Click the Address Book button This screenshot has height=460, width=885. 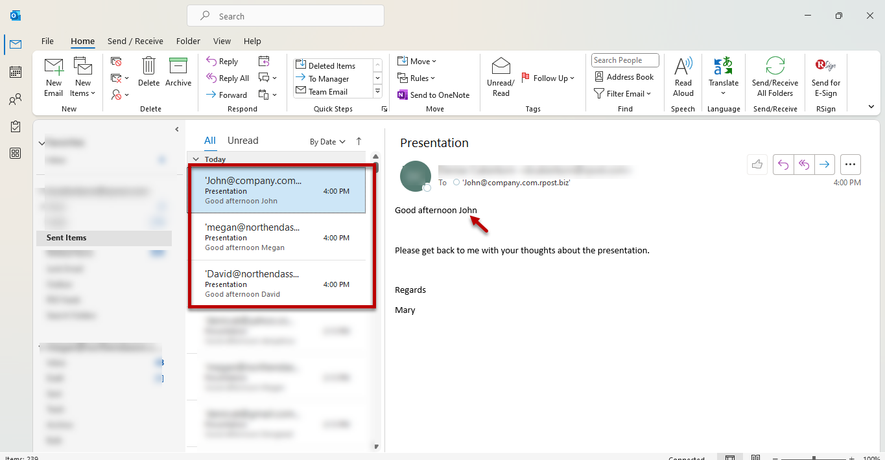click(x=624, y=77)
